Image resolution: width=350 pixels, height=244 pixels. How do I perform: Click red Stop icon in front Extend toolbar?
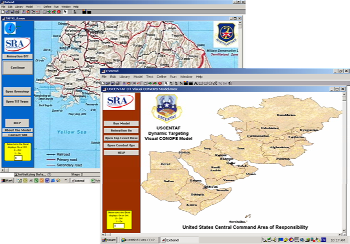(x=160, y=83)
